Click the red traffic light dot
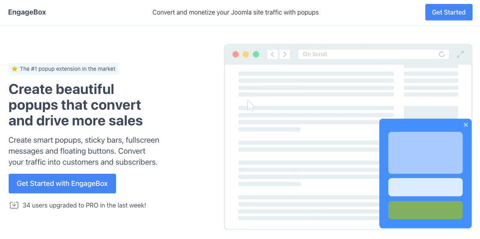480x239 pixels. click(x=236, y=54)
